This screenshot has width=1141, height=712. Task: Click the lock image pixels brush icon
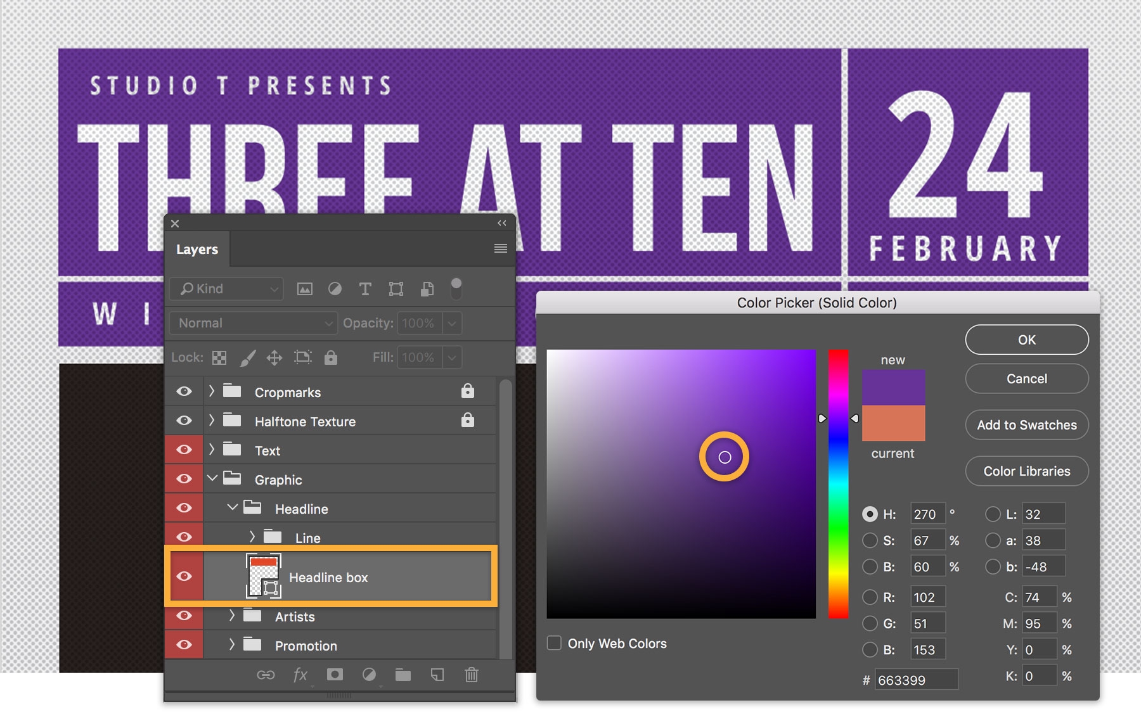click(x=248, y=358)
